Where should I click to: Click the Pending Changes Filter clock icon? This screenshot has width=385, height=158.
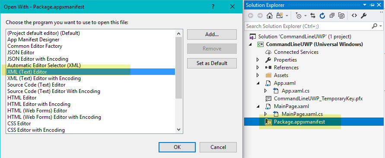[299, 15]
